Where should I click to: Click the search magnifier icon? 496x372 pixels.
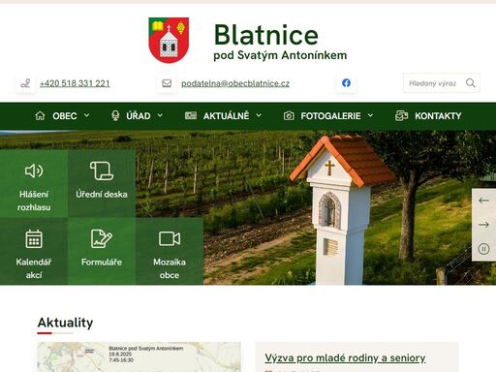click(x=471, y=83)
